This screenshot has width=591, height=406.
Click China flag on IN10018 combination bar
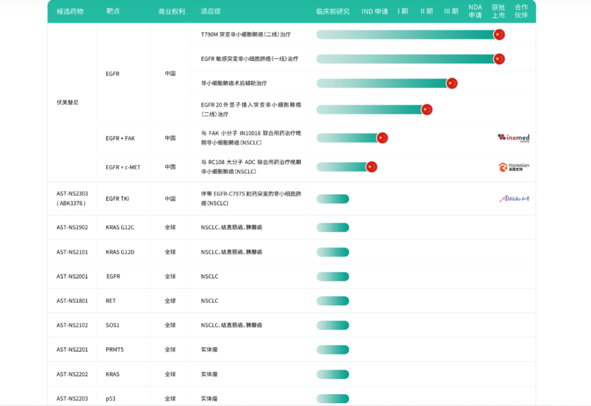click(382, 138)
